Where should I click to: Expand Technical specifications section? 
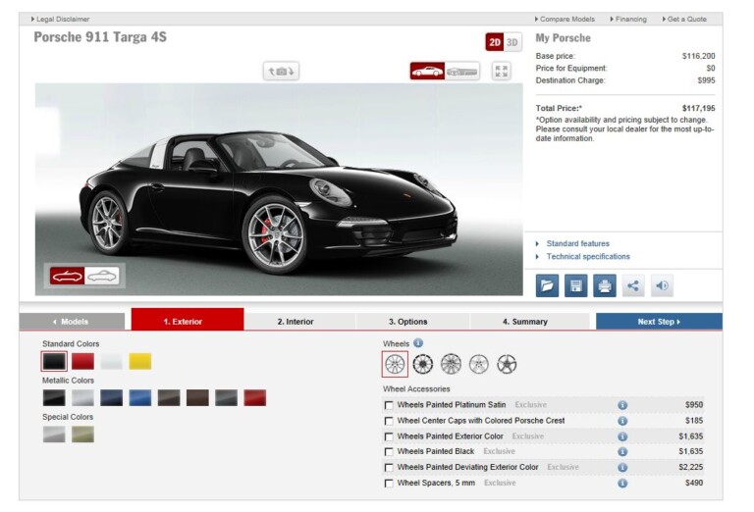(587, 257)
